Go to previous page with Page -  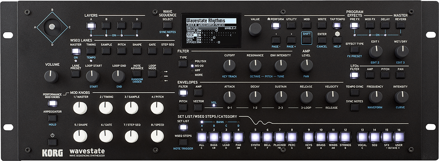click(275, 40)
